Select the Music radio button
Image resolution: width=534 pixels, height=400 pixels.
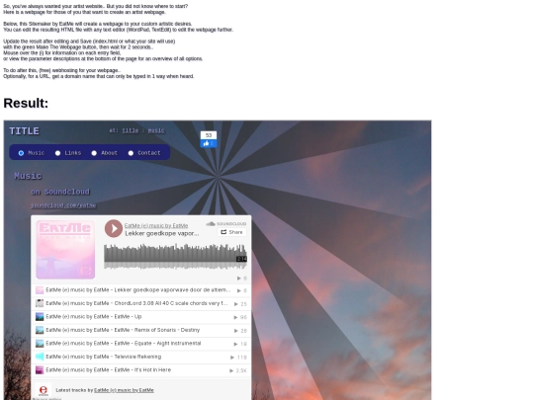21,153
